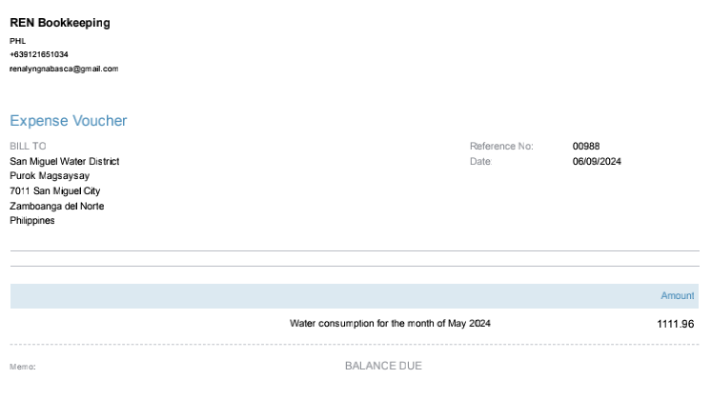Image resolution: width=711 pixels, height=399 pixels.
Task: Click San Miguel Water District name
Action: pyautogui.click(x=64, y=161)
